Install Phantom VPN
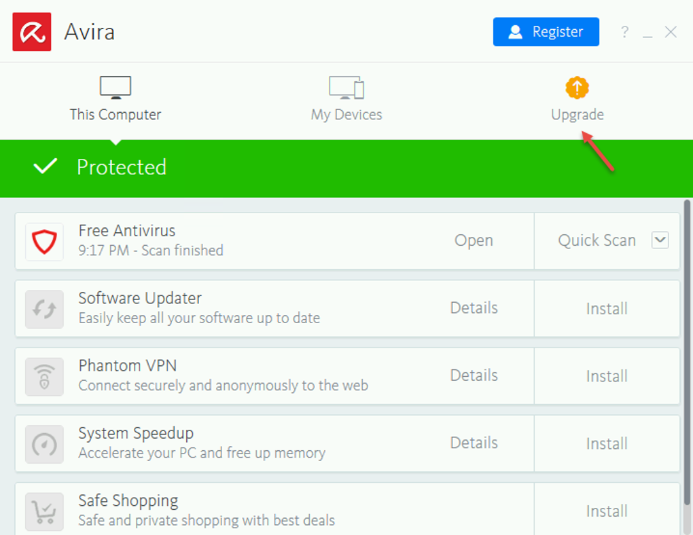Viewport: 693px width, 535px height. pos(607,375)
